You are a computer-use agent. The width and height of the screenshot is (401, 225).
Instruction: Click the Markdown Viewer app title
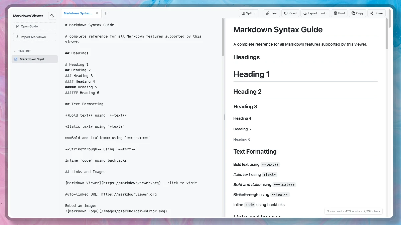pyautogui.click(x=28, y=16)
